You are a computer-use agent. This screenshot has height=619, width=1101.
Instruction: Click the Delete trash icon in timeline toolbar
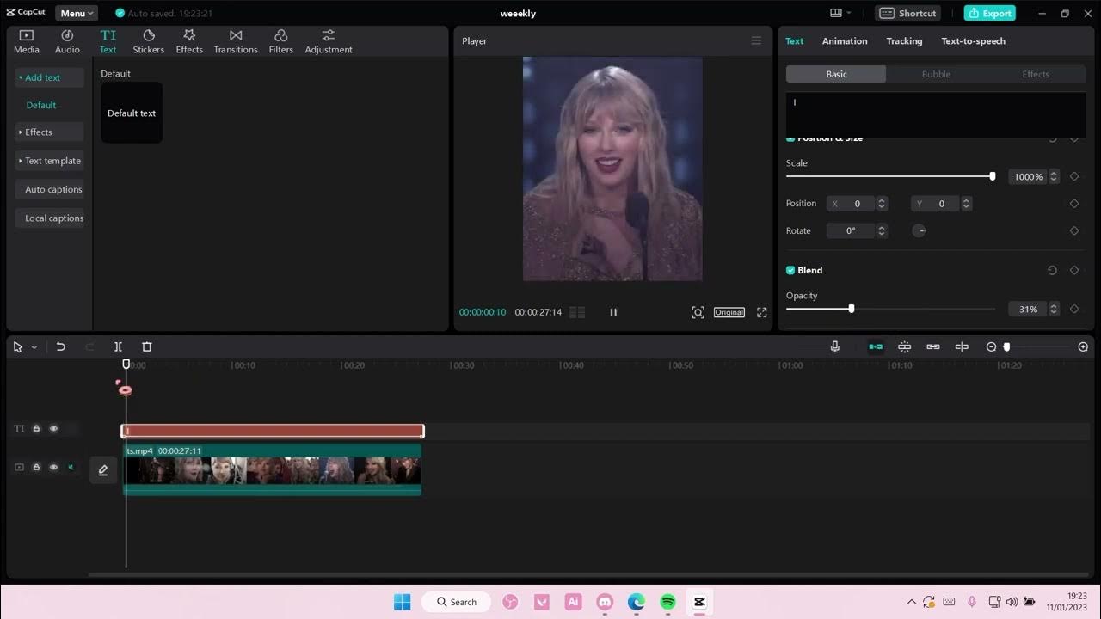(147, 346)
